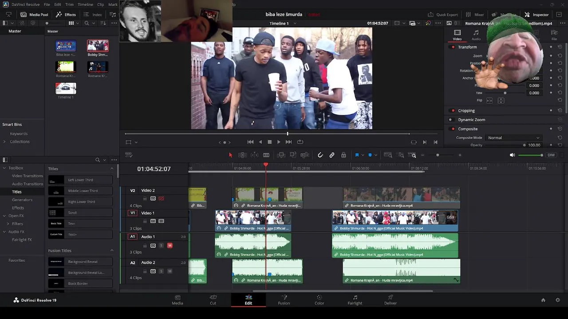Activate the Trim Edit mode tool
The height and width of the screenshot is (319, 568).
click(242, 155)
